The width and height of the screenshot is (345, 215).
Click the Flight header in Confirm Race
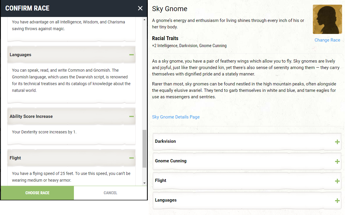(71, 158)
